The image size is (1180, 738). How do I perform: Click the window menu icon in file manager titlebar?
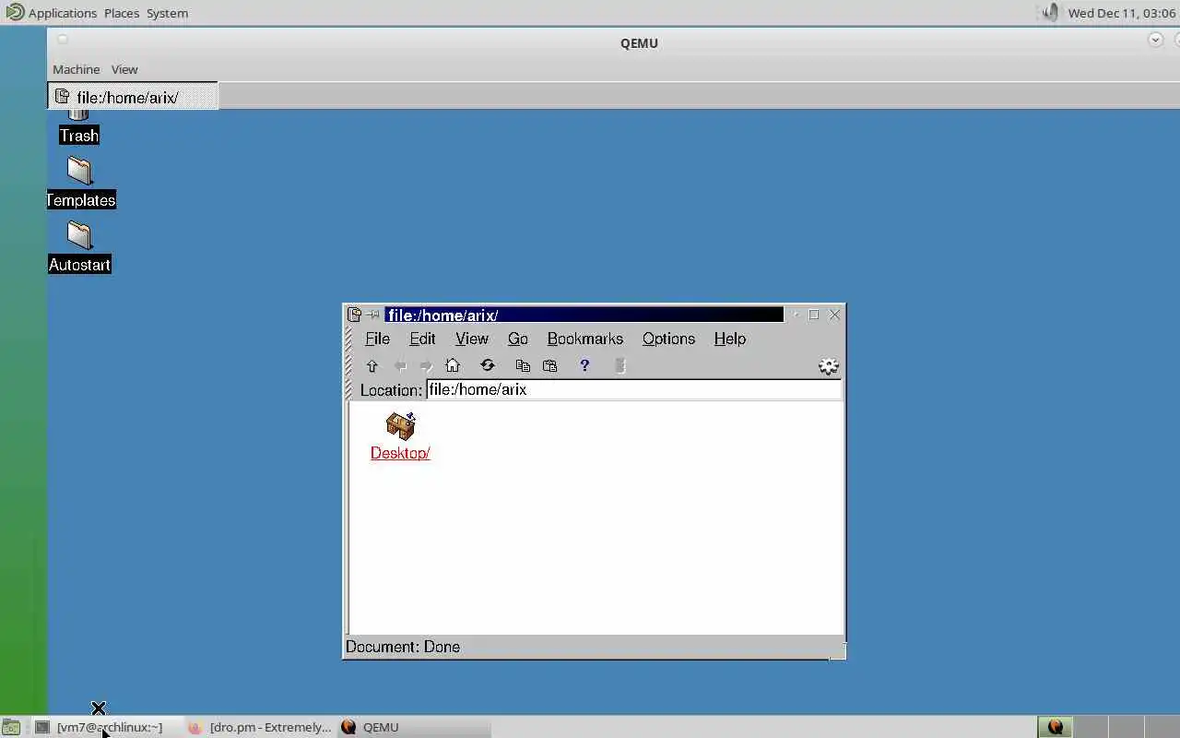354,315
